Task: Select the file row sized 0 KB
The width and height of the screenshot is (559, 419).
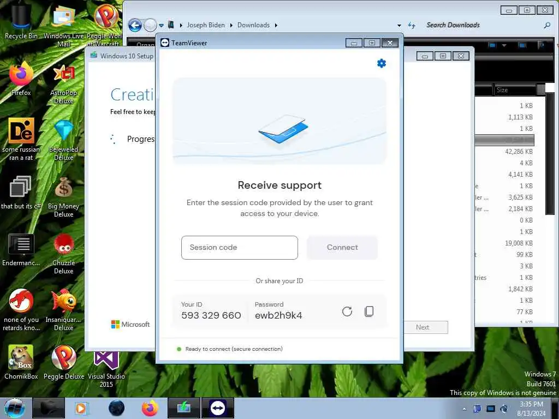Action: pos(504,220)
